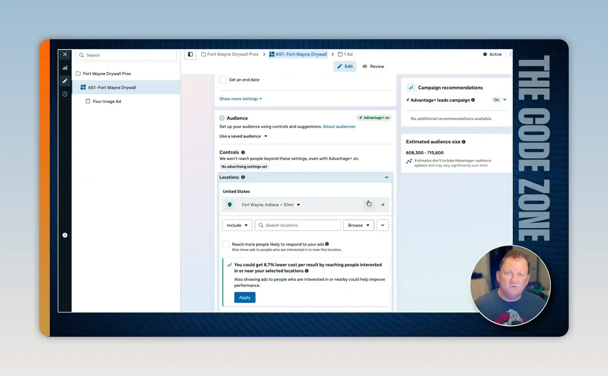Toggle the Advantage+ leads campaign On switch

(496, 100)
